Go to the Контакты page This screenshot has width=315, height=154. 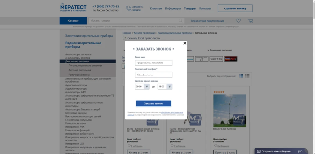pyautogui.click(x=205, y=8)
